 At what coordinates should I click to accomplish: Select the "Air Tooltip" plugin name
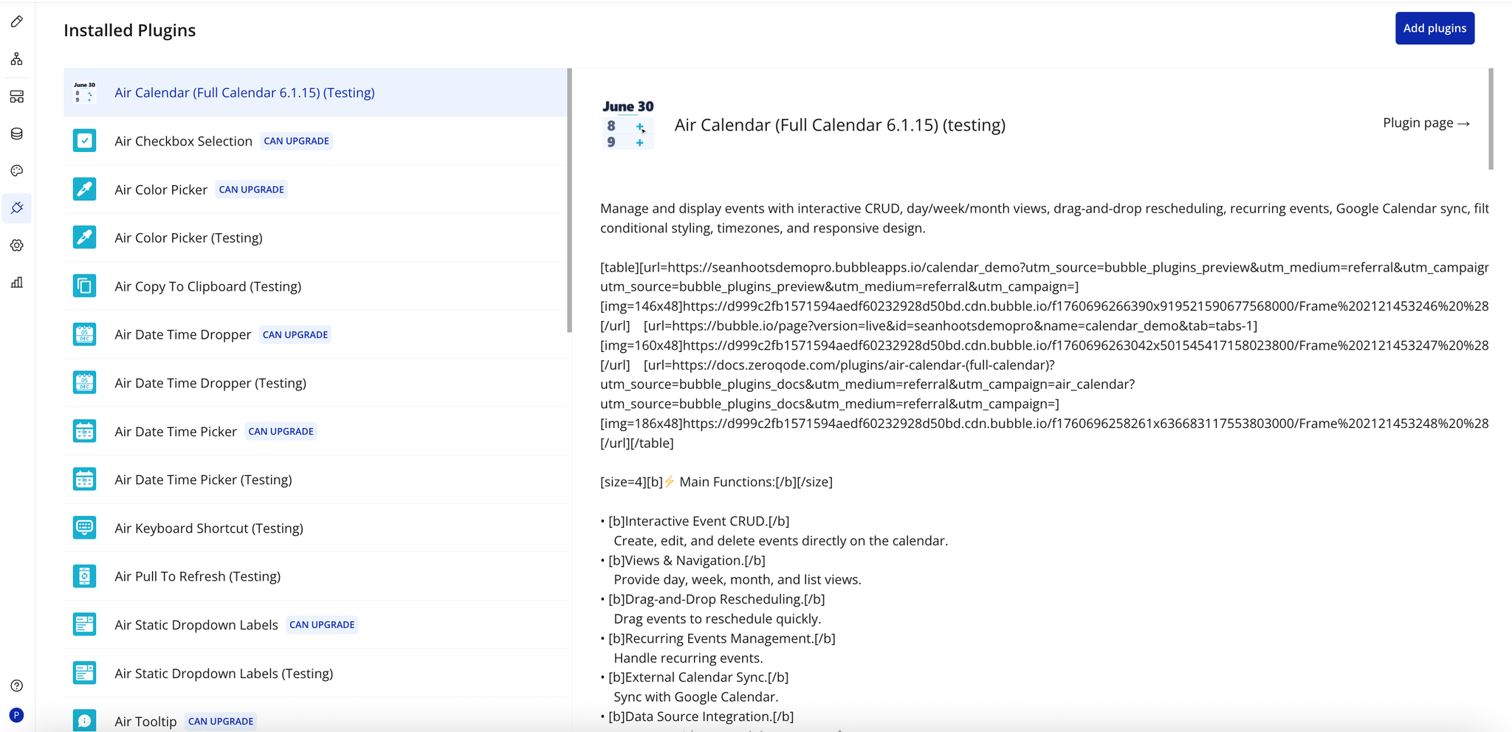pos(145,722)
